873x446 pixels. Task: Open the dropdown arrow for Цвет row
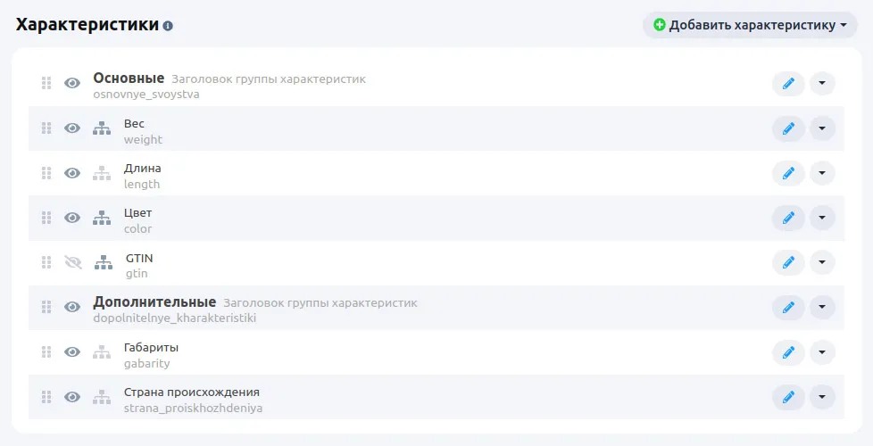(x=821, y=218)
